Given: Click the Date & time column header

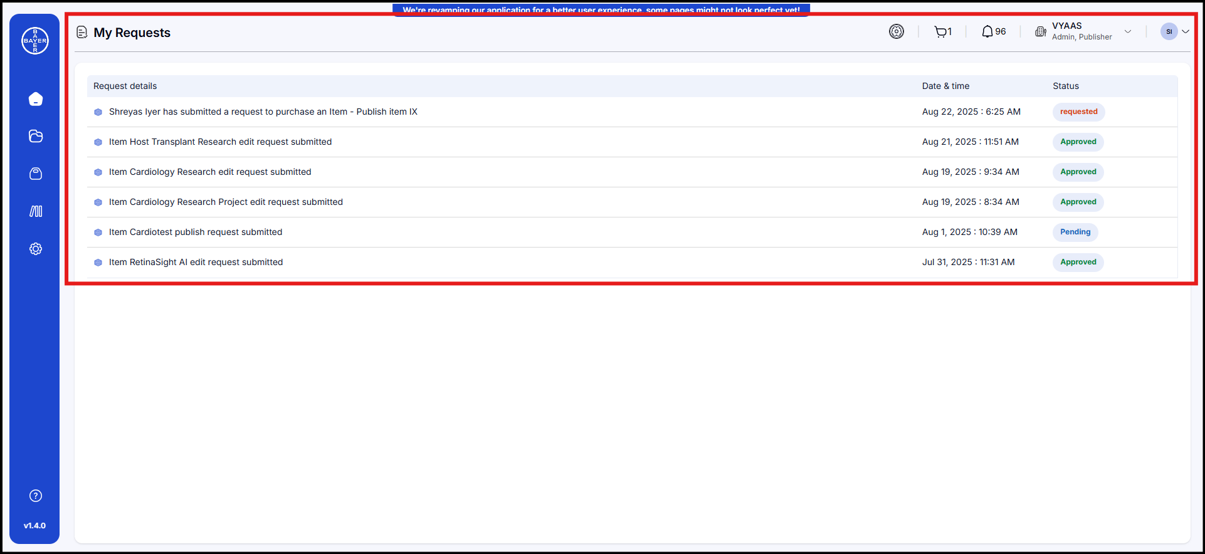Looking at the screenshot, I should pyautogui.click(x=945, y=86).
